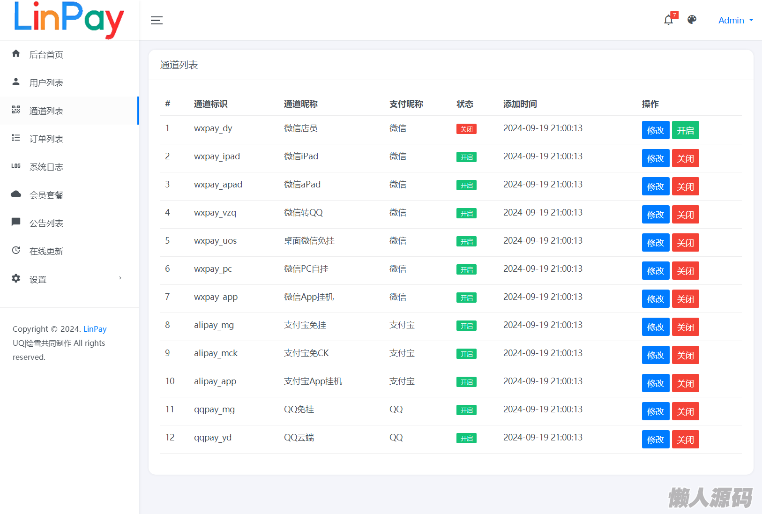Click the hamburger menu toggle icon
Viewport: 762px width, 514px height.
click(x=157, y=20)
